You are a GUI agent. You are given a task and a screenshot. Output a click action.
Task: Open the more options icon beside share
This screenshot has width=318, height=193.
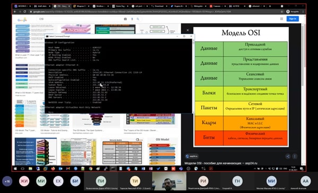(295, 156)
